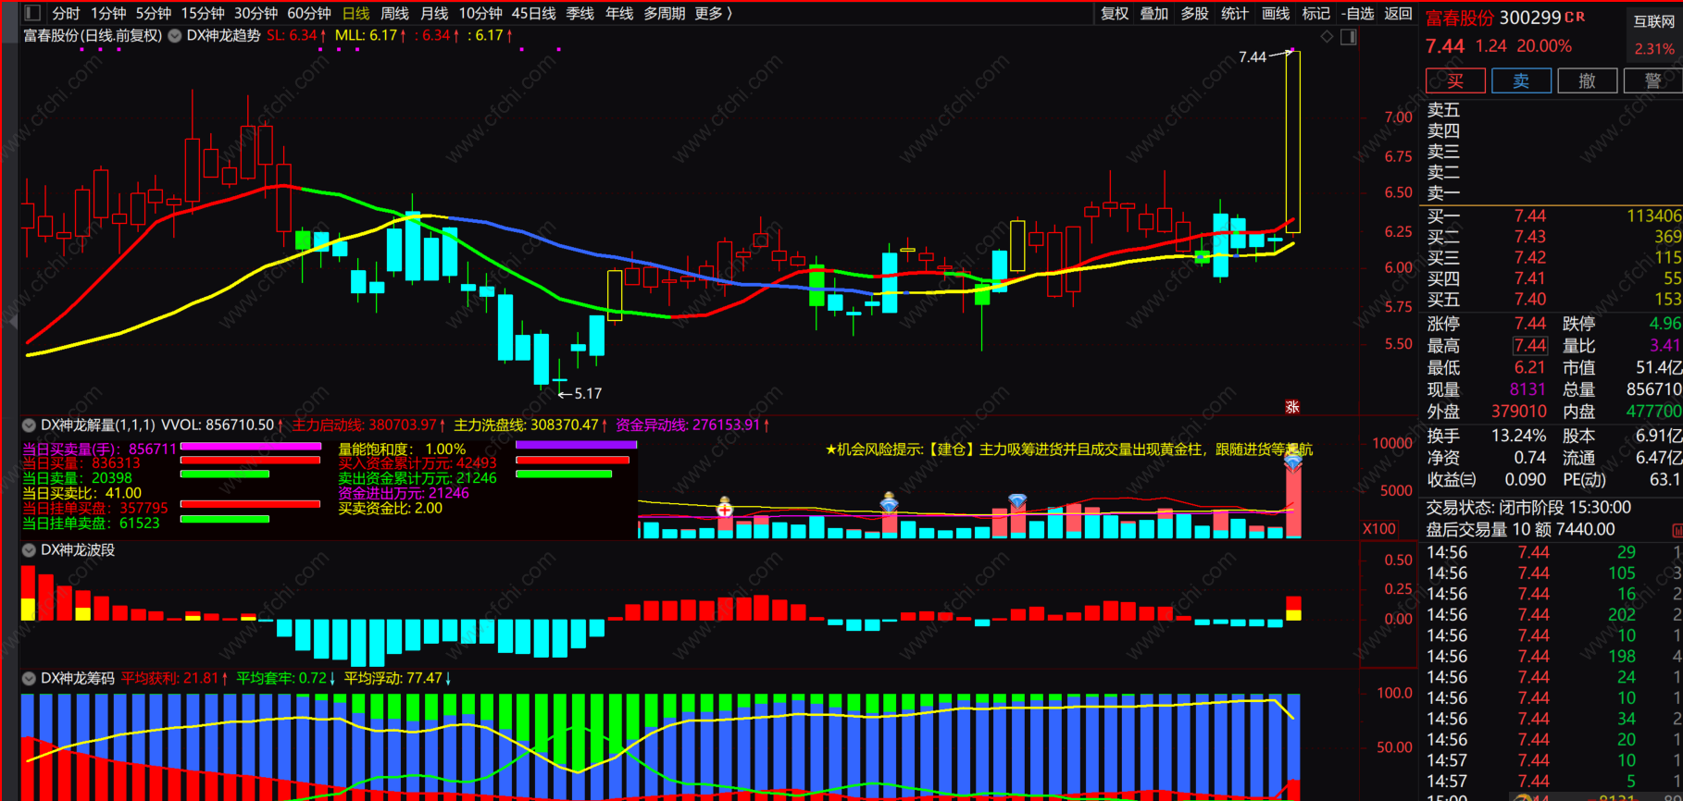This screenshot has width=1683, height=801.
Task: Click the collapse arrow on the left edge
Action: pyautogui.click(x=11, y=321)
